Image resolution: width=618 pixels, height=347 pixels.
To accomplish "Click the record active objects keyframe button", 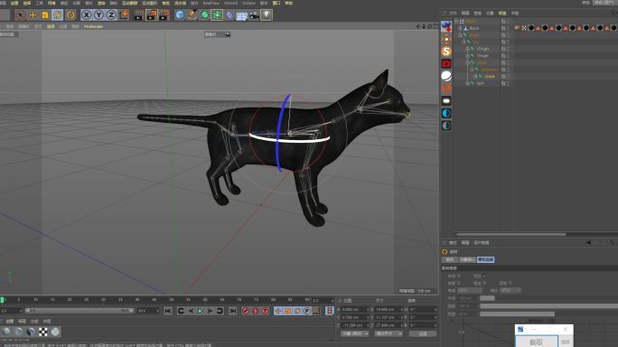I will (246, 311).
